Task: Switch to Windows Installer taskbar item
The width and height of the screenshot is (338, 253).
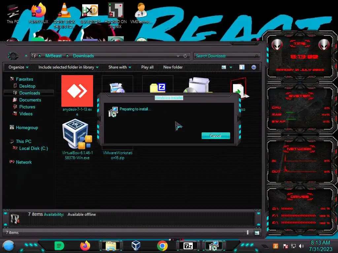Action: [x=214, y=246]
